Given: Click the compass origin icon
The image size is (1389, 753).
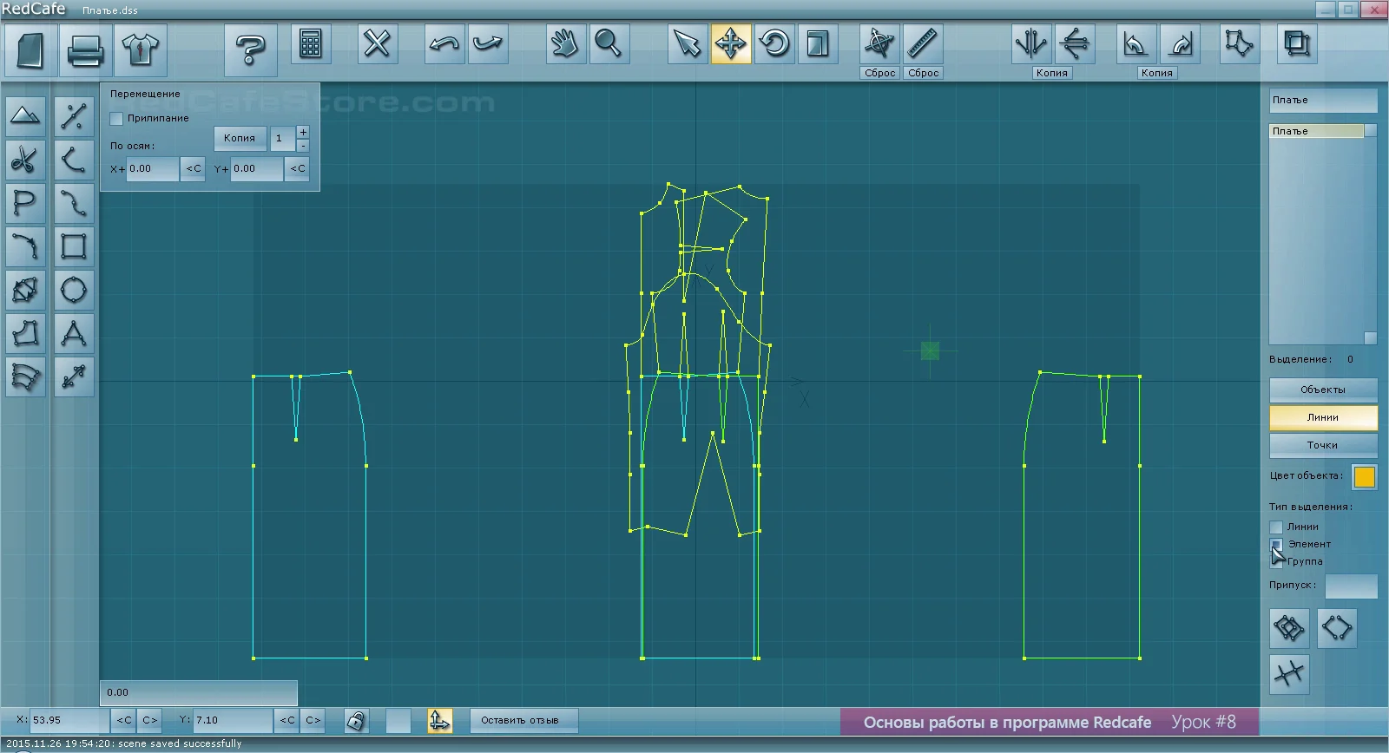Looking at the screenshot, I should (879, 43).
